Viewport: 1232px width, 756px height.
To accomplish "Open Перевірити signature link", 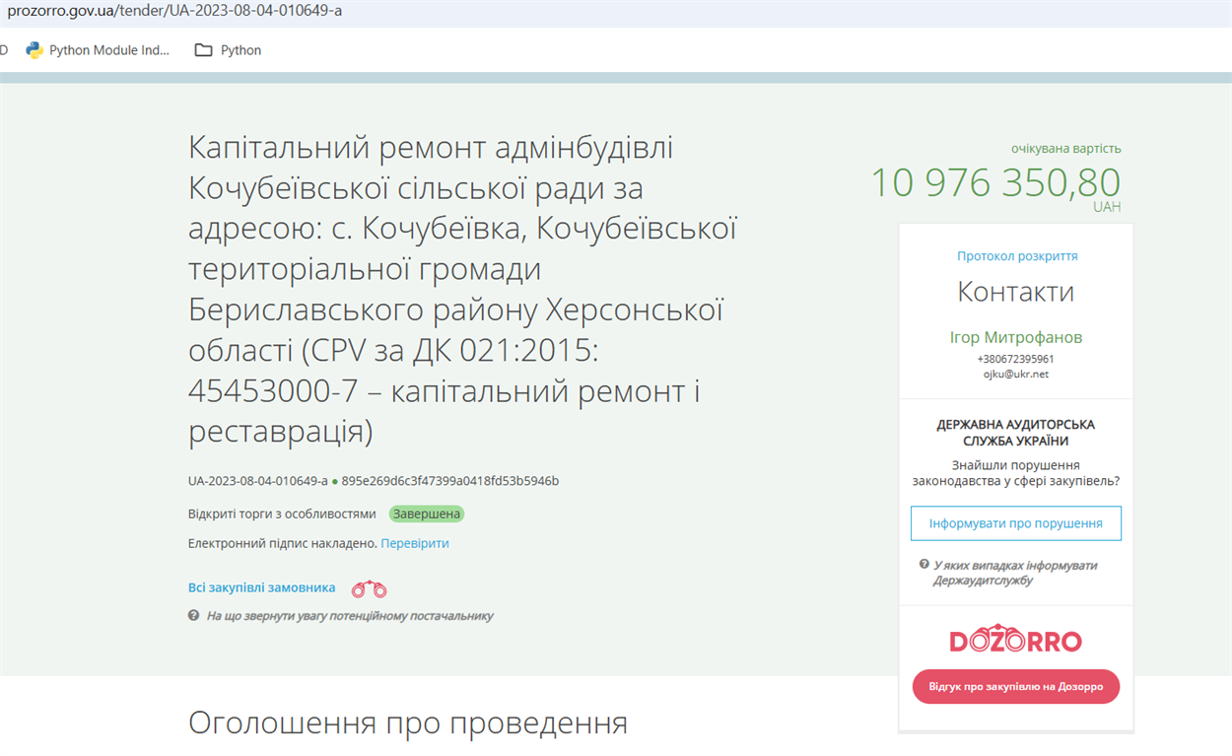I will pyautogui.click(x=415, y=543).
